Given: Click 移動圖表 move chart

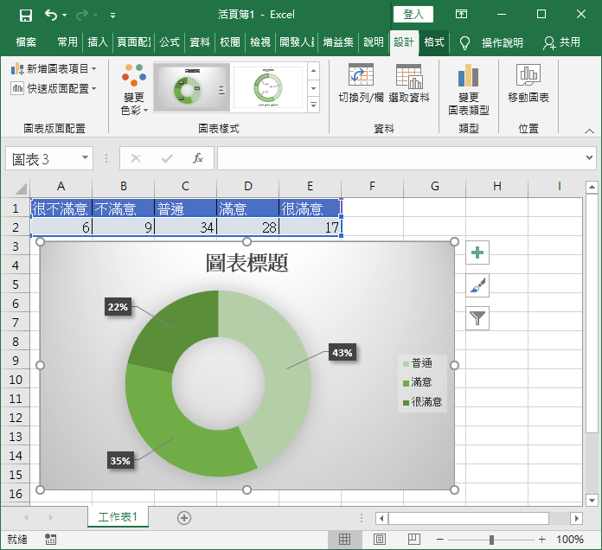Looking at the screenshot, I should (528, 84).
